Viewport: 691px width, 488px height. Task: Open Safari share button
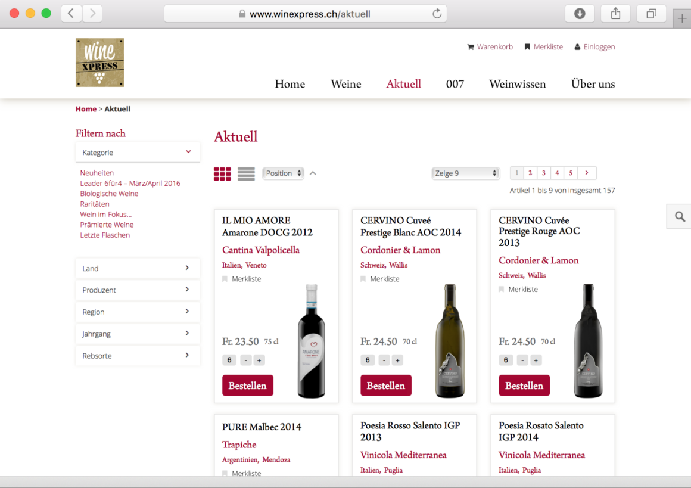(x=615, y=14)
